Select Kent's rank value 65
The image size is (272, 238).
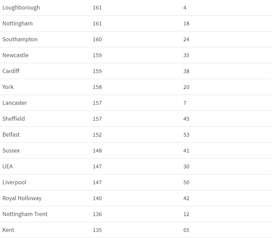pyautogui.click(x=186, y=230)
